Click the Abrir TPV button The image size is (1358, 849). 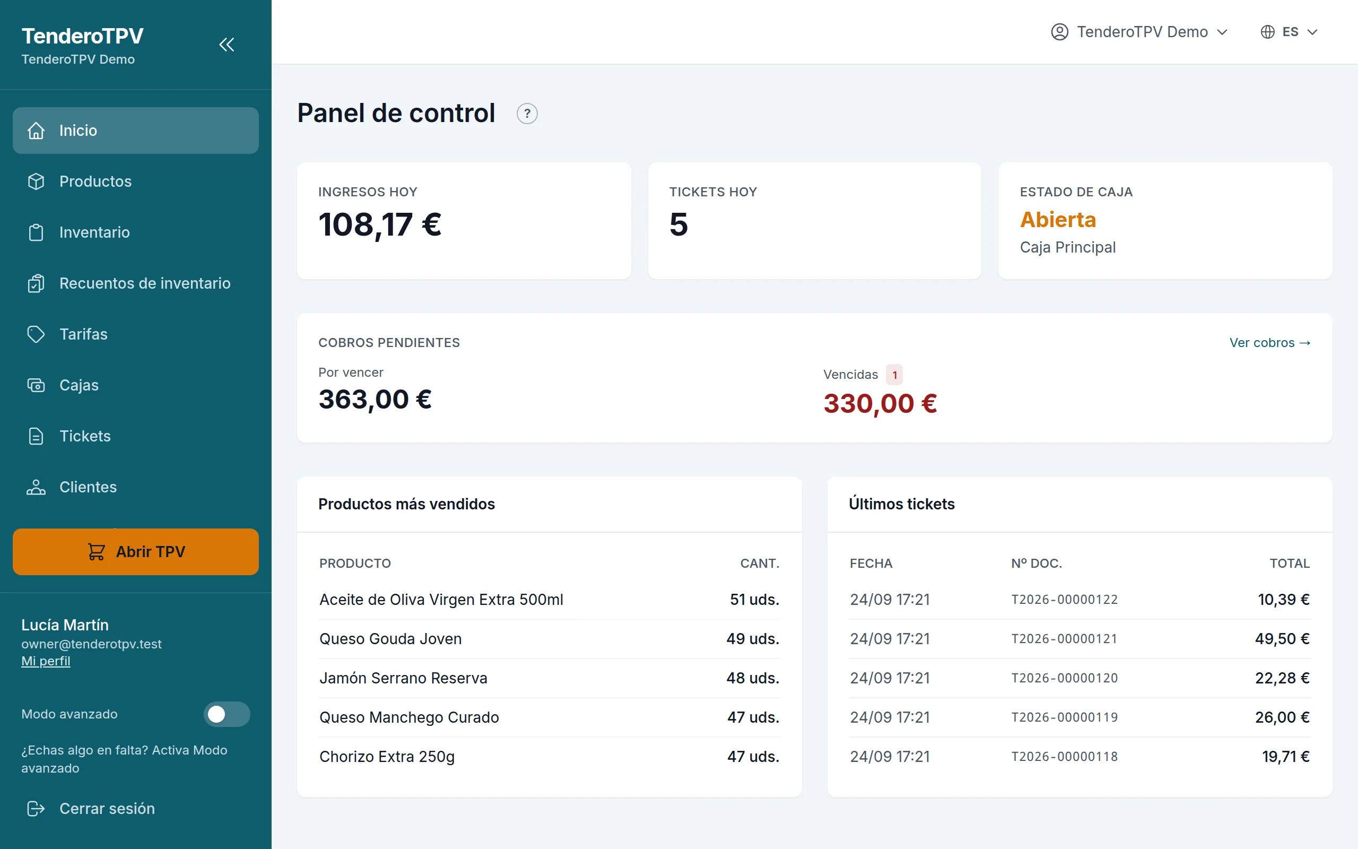[x=135, y=551]
